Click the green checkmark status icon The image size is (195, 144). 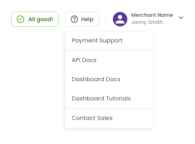[x=20, y=19]
